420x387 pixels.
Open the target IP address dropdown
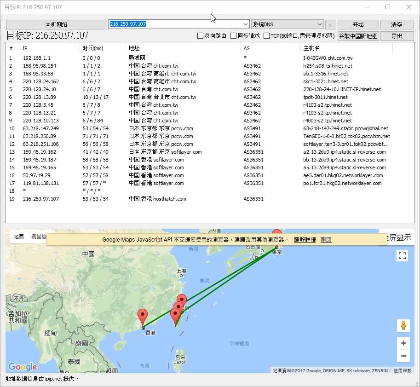(246, 24)
